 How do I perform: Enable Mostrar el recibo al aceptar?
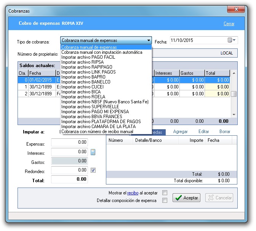pyautogui.click(x=165, y=193)
